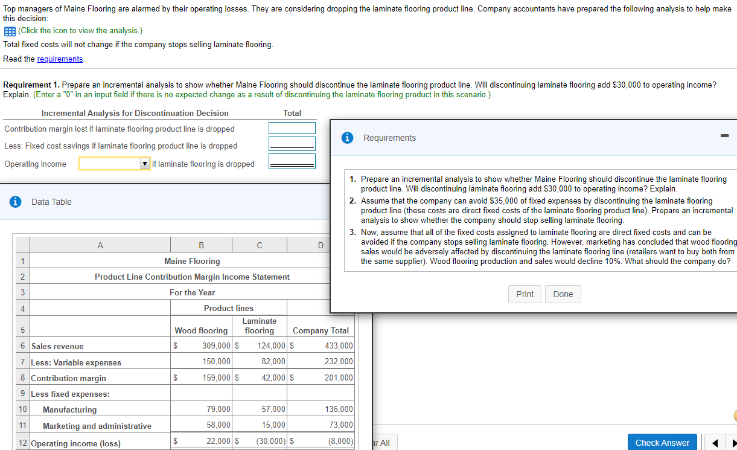This screenshot has width=737, height=450.
Task: Select Wood manufacturing 79,000 cell
Action: point(201,410)
